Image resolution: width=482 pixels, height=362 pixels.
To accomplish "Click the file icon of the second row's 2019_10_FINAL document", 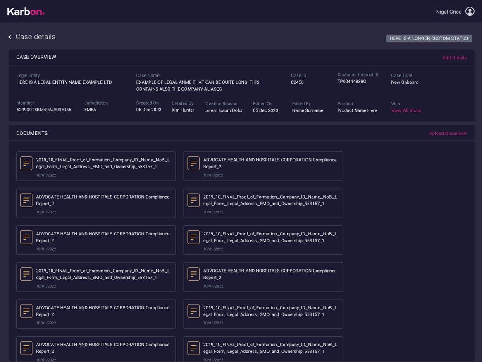I will click(193, 200).
